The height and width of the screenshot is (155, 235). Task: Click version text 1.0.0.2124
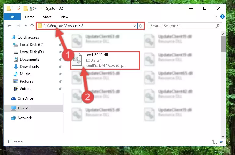tap(94, 60)
